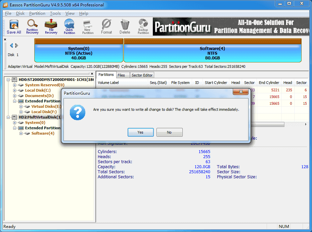Image resolution: width=312 pixels, height=232 pixels.
Task: Click the System(0) partition icon under HD2
Action: point(21,123)
